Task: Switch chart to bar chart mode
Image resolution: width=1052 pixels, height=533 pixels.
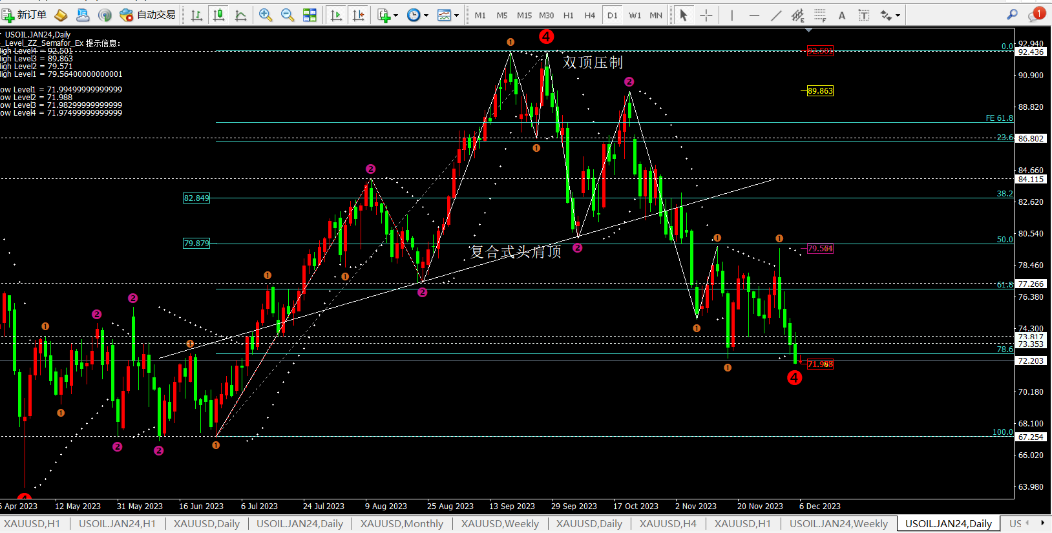Action: click(x=196, y=15)
